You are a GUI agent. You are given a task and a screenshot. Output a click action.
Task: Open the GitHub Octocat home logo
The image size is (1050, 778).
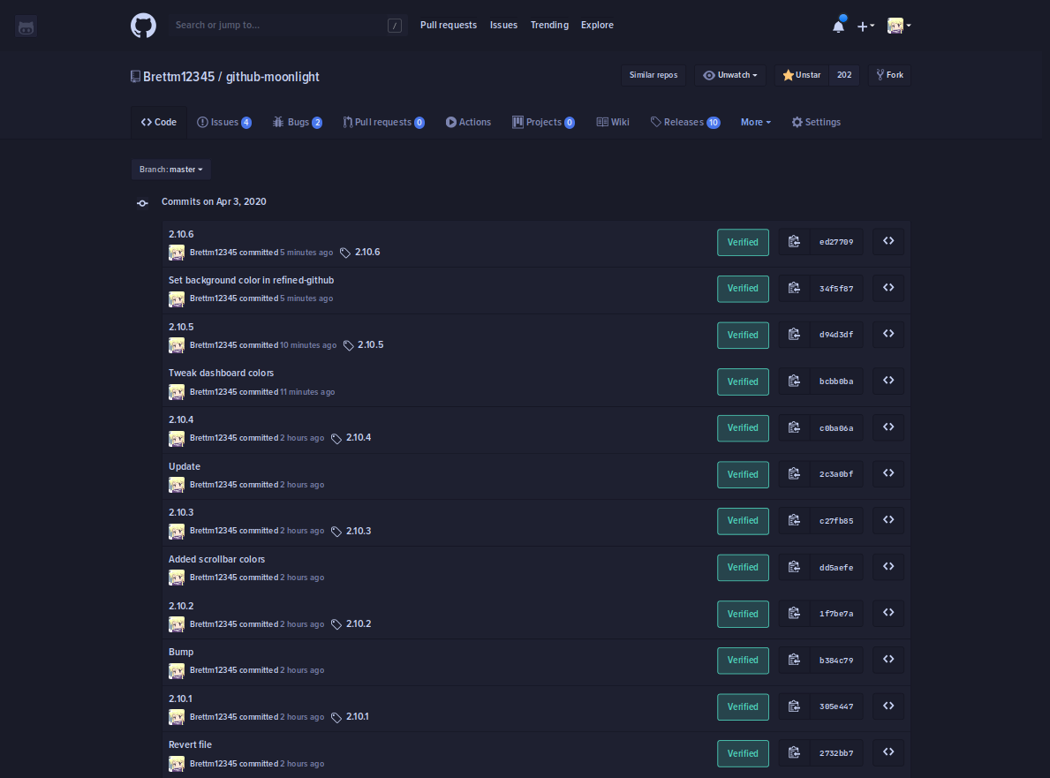click(x=143, y=26)
